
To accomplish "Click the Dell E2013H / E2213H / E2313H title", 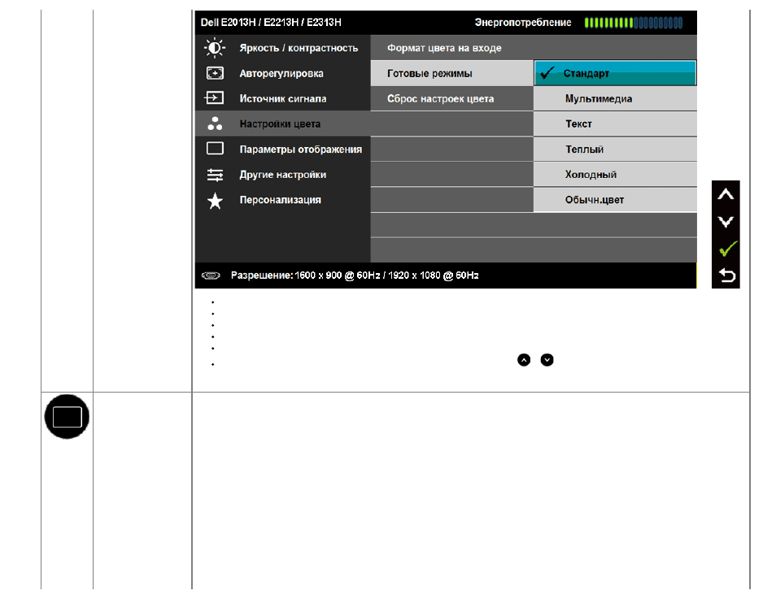I will pos(271,22).
